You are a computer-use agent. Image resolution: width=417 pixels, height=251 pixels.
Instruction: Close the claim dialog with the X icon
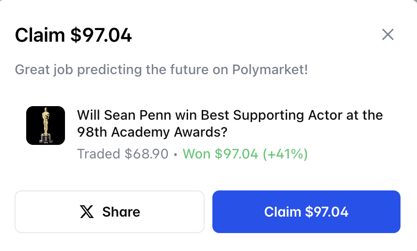pyautogui.click(x=388, y=34)
